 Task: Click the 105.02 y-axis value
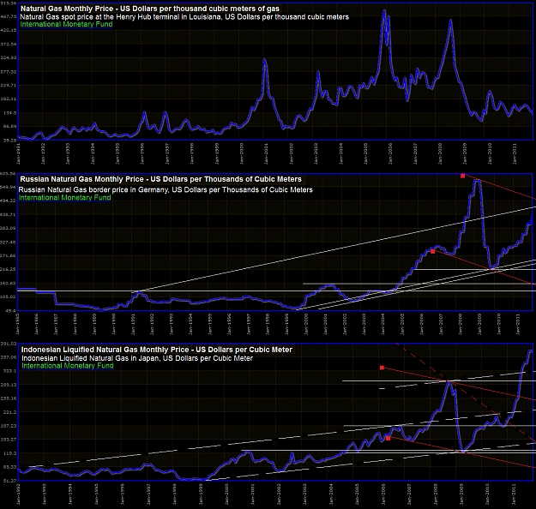[9, 296]
